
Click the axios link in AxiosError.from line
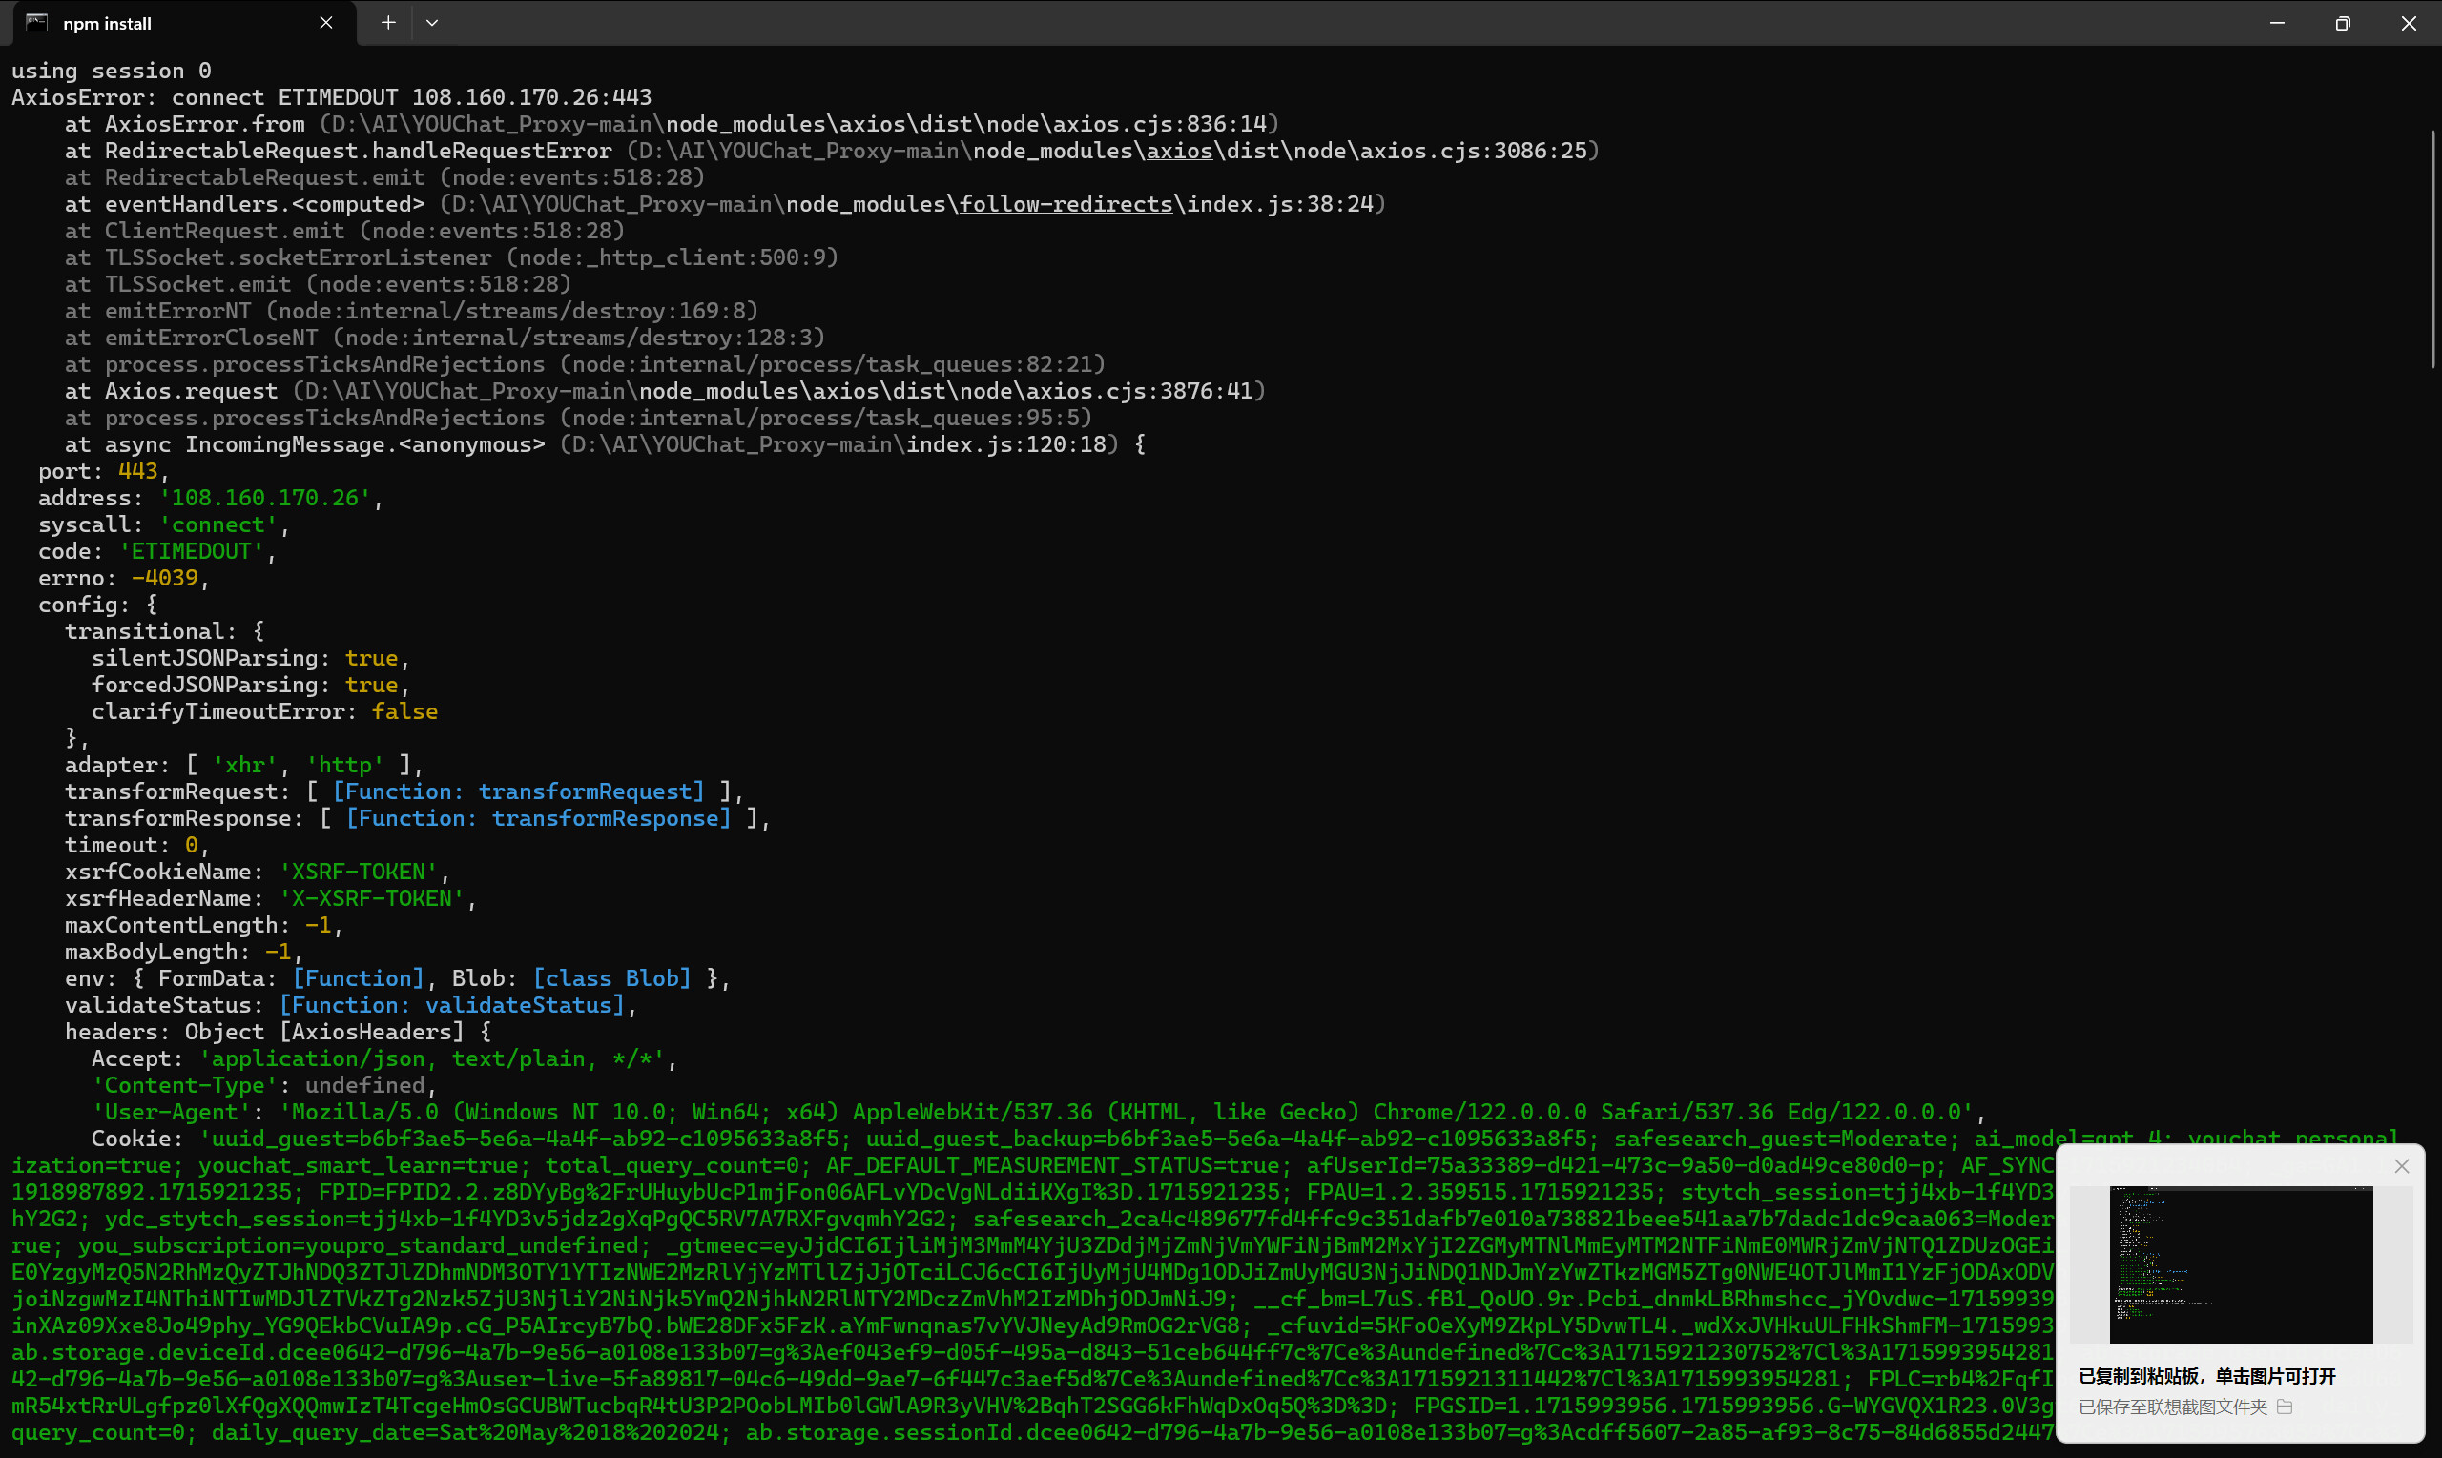point(872,124)
